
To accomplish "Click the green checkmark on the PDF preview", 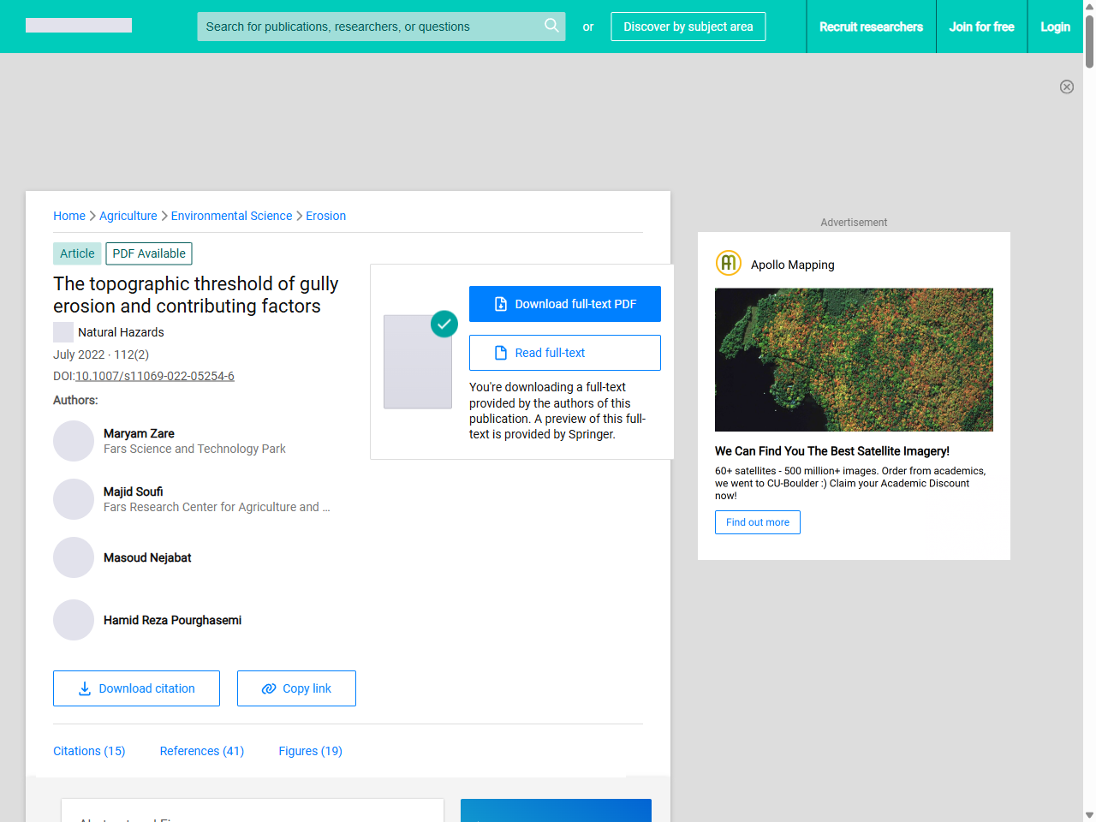I will coord(444,324).
